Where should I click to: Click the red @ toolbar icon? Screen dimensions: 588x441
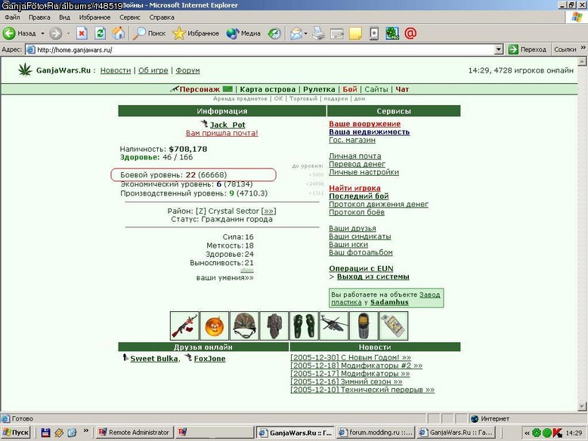[x=410, y=33]
